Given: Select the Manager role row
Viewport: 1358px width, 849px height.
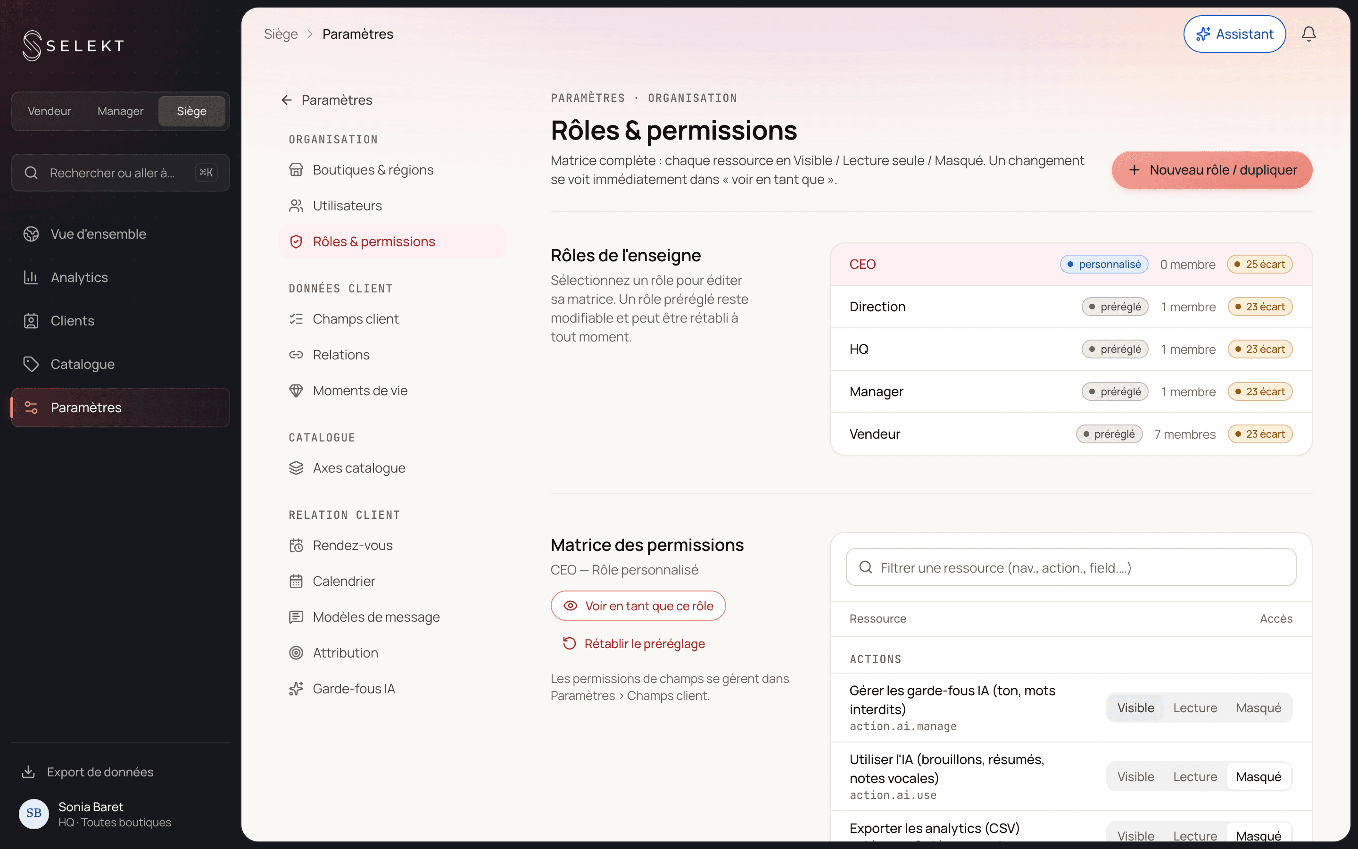Looking at the screenshot, I should pyautogui.click(x=1071, y=391).
